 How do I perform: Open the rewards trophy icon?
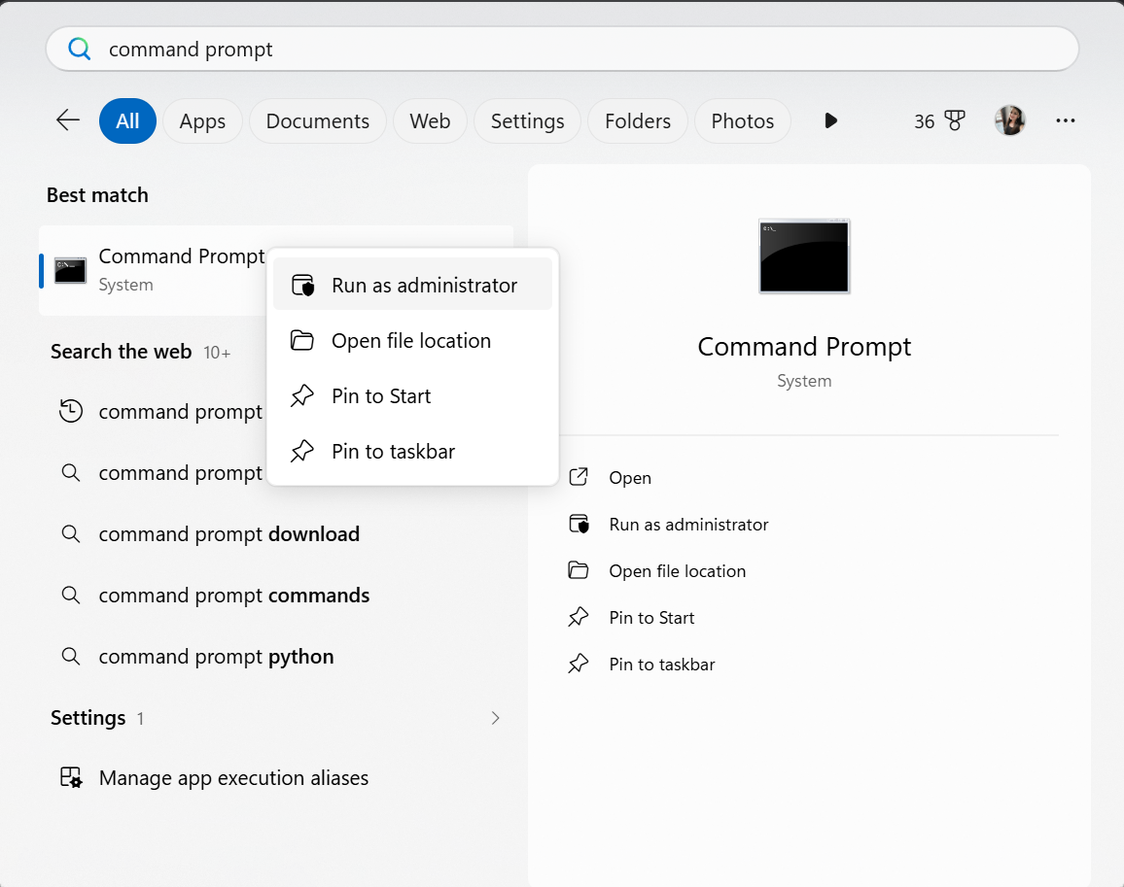click(x=955, y=120)
